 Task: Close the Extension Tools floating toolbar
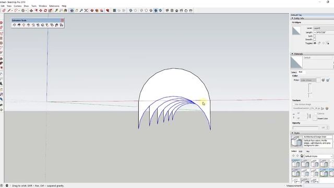(62, 20)
